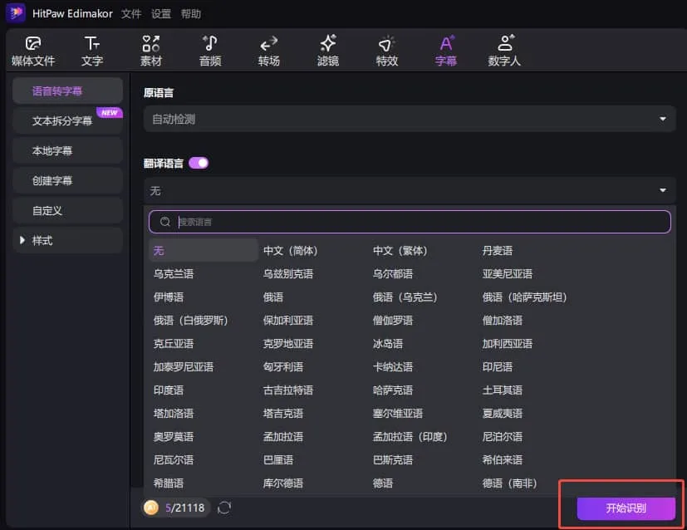The height and width of the screenshot is (530, 687).
Task: Open the 数字人 digital human panel
Action: tap(504, 49)
